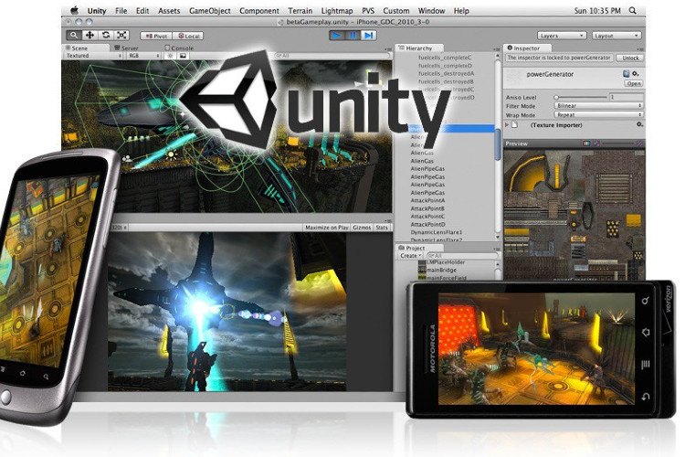
Task: Click the Open button for powerGenerator
Action: (633, 83)
